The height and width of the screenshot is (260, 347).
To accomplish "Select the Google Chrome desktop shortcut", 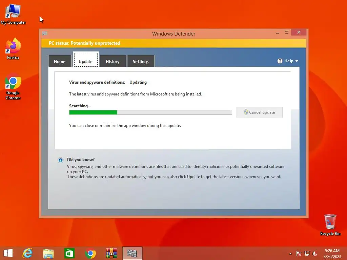I will (13, 87).
